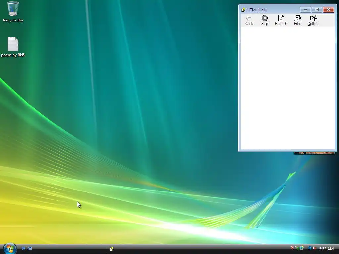
Task: Click the Safely Remove Hardware tray icon
Action: [297, 248]
